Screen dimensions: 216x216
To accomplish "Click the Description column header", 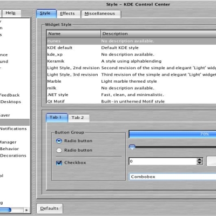I will coord(158,34).
